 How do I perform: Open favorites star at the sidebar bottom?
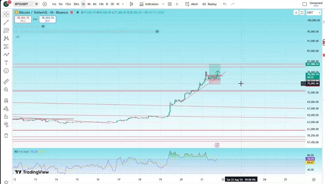[x=6, y=182]
